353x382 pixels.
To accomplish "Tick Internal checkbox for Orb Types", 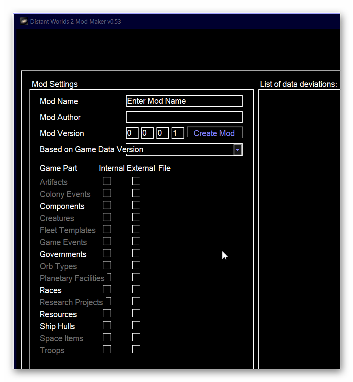I will [x=107, y=265].
